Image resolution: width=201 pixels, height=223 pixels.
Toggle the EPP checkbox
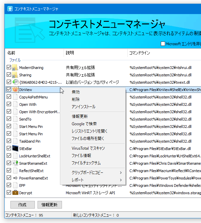[x=9, y=185]
